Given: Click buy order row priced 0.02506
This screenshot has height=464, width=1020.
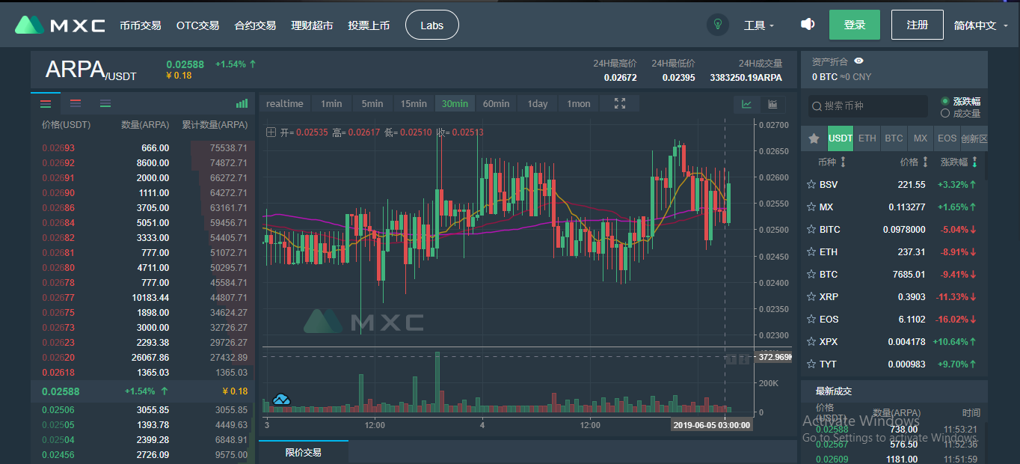Looking at the screenshot, I should (x=143, y=410).
